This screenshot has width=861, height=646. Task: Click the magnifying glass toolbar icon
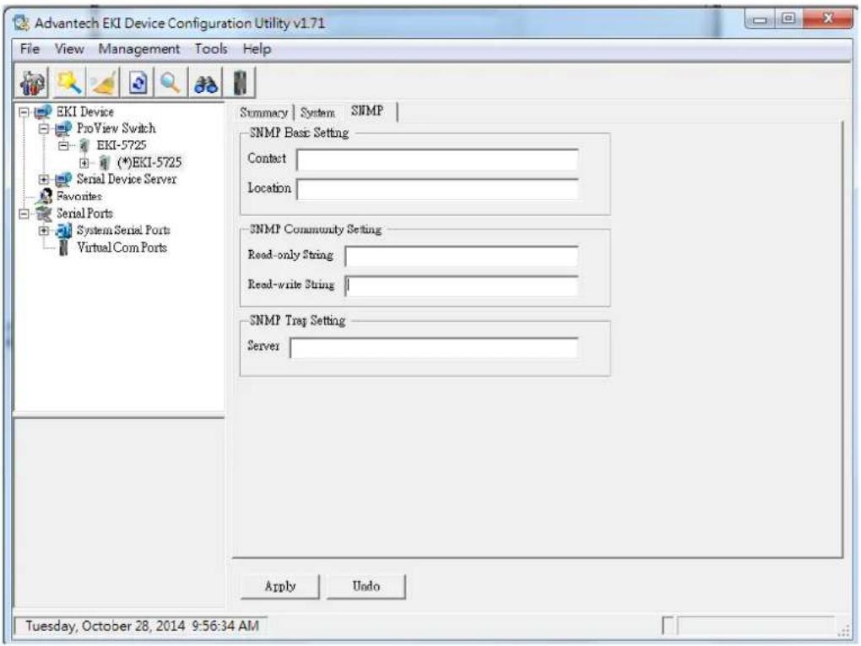pyautogui.click(x=171, y=84)
